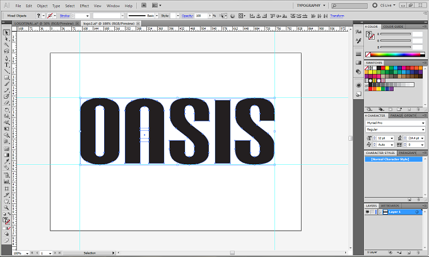Switch to the Color Guide panel tab
This screenshot has width=429, height=257.
[393, 27]
